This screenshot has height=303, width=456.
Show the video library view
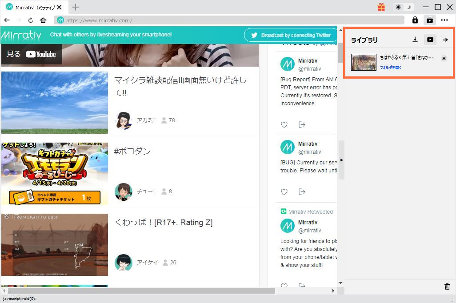click(430, 40)
